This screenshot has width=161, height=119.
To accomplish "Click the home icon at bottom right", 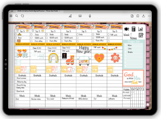I will coord(148,104).
